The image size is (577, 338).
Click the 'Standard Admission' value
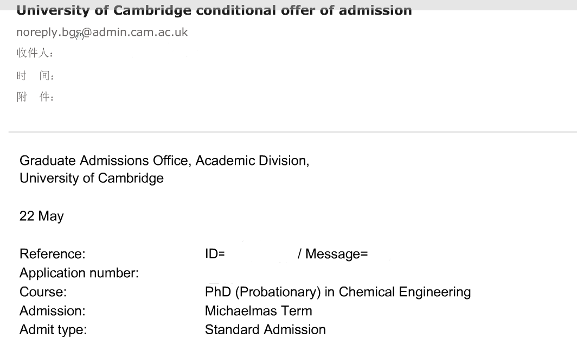point(265,330)
